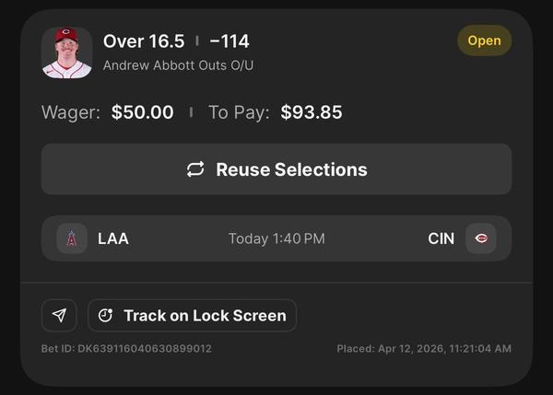The image size is (553, 395).
Task: Tap the Track on Lock Screen text
Action: coord(205,316)
